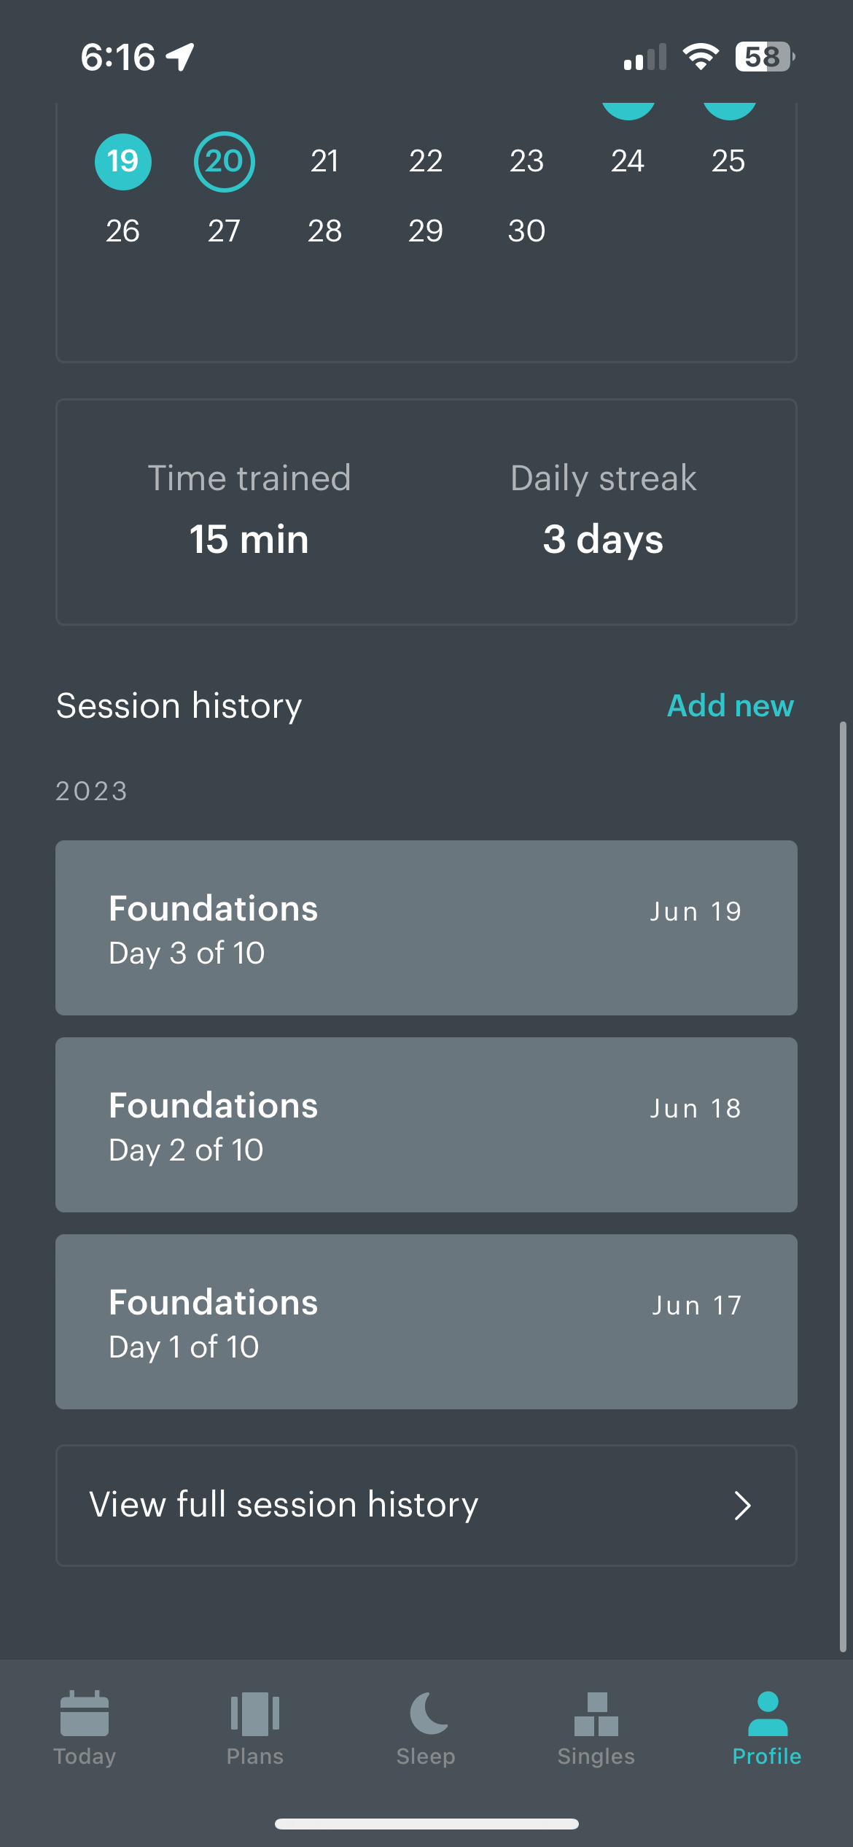Select day 27 on the calendar
This screenshot has width=853, height=1847.
(x=224, y=231)
